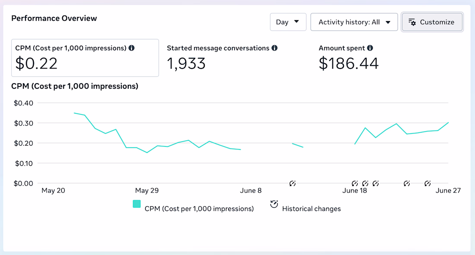
Task: Click Historical changes legend clock icon
Action: tap(274, 204)
